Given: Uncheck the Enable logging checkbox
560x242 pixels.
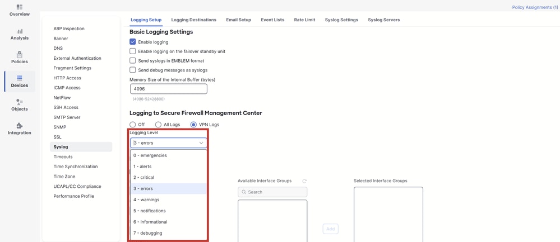Looking at the screenshot, I should pos(133,42).
